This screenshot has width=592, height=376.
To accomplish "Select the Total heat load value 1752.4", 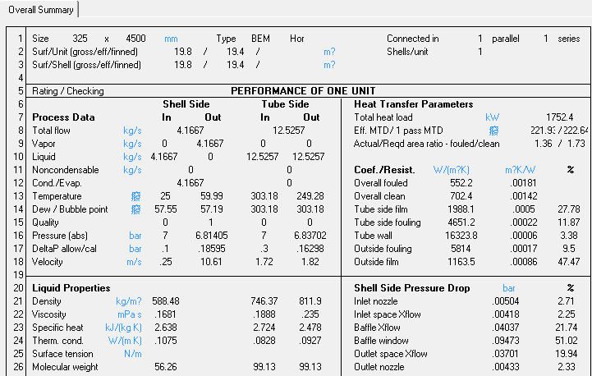I will point(559,117).
